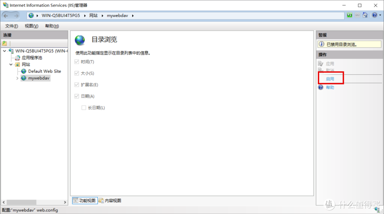Image resolution: width=384 pixels, height=214 pixels.
Task: Collapse the WIN-Q5BUI4T5PG5 server node
Action: (x=4, y=51)
